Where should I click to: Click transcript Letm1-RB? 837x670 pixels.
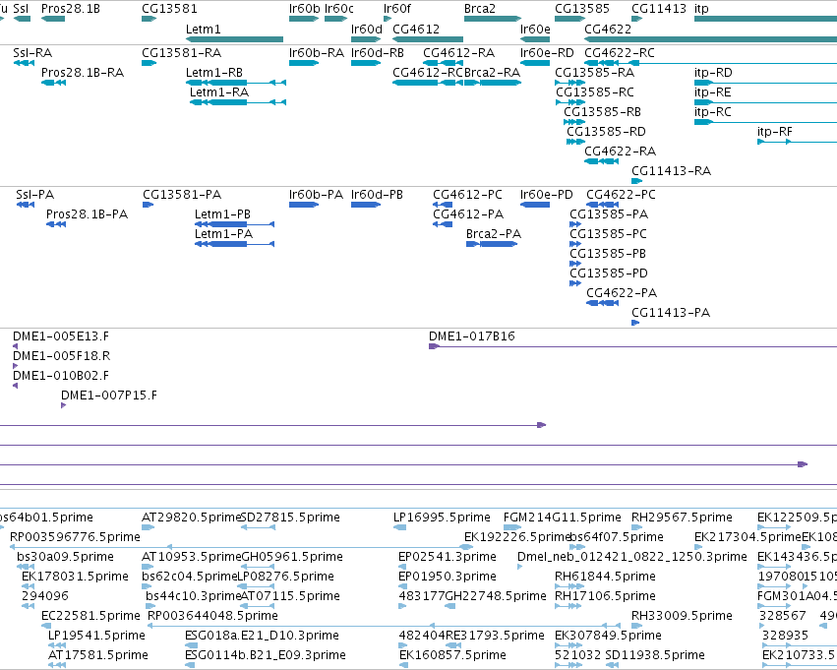point(214,73)
